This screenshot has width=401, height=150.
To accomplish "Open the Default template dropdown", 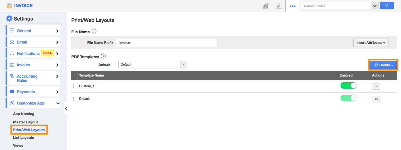I will [153, 65].
